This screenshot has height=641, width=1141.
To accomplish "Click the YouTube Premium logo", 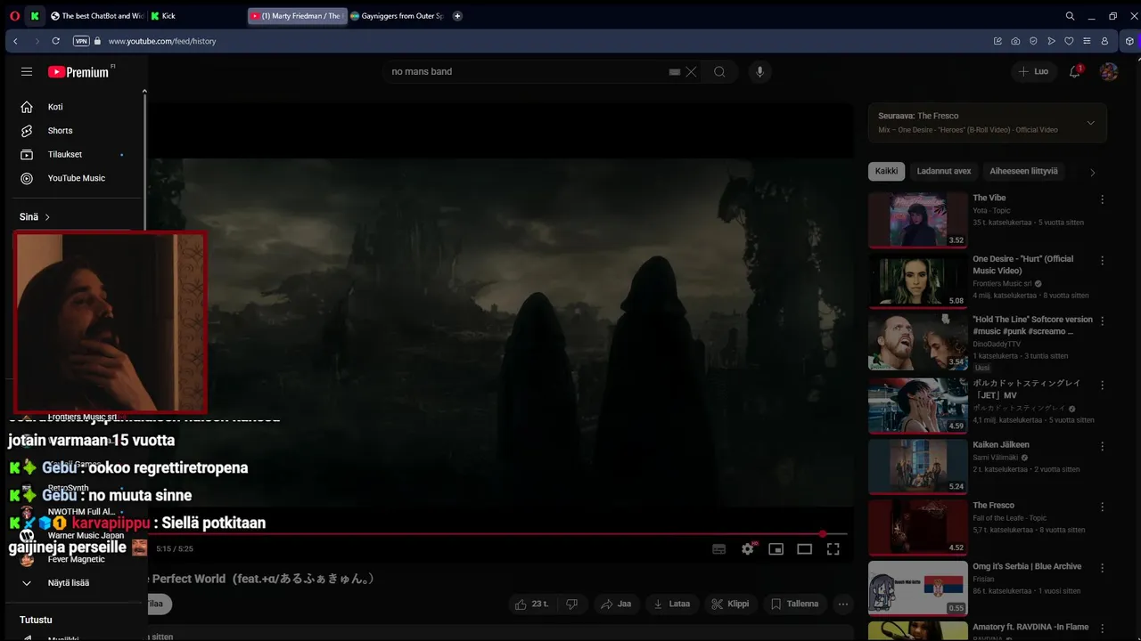I will (80, 72).
